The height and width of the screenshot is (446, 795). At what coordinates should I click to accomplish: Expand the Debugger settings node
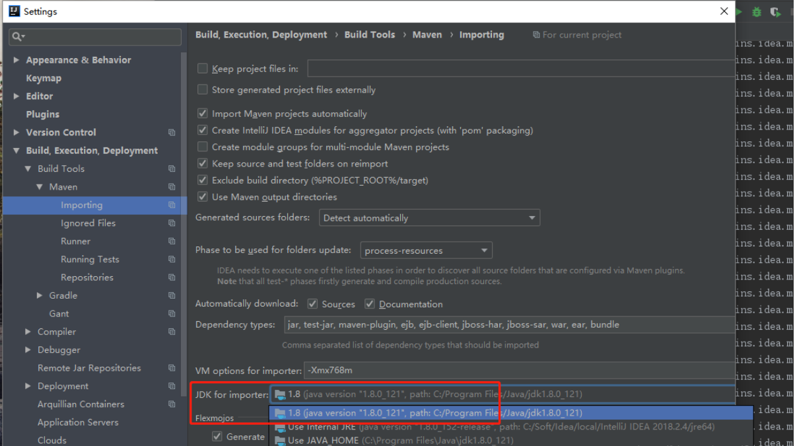[x=28, y=350]
